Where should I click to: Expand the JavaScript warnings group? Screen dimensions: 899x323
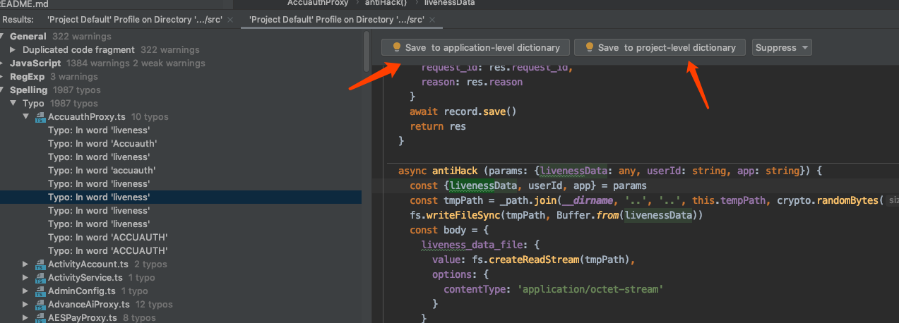tap(4, 63)
